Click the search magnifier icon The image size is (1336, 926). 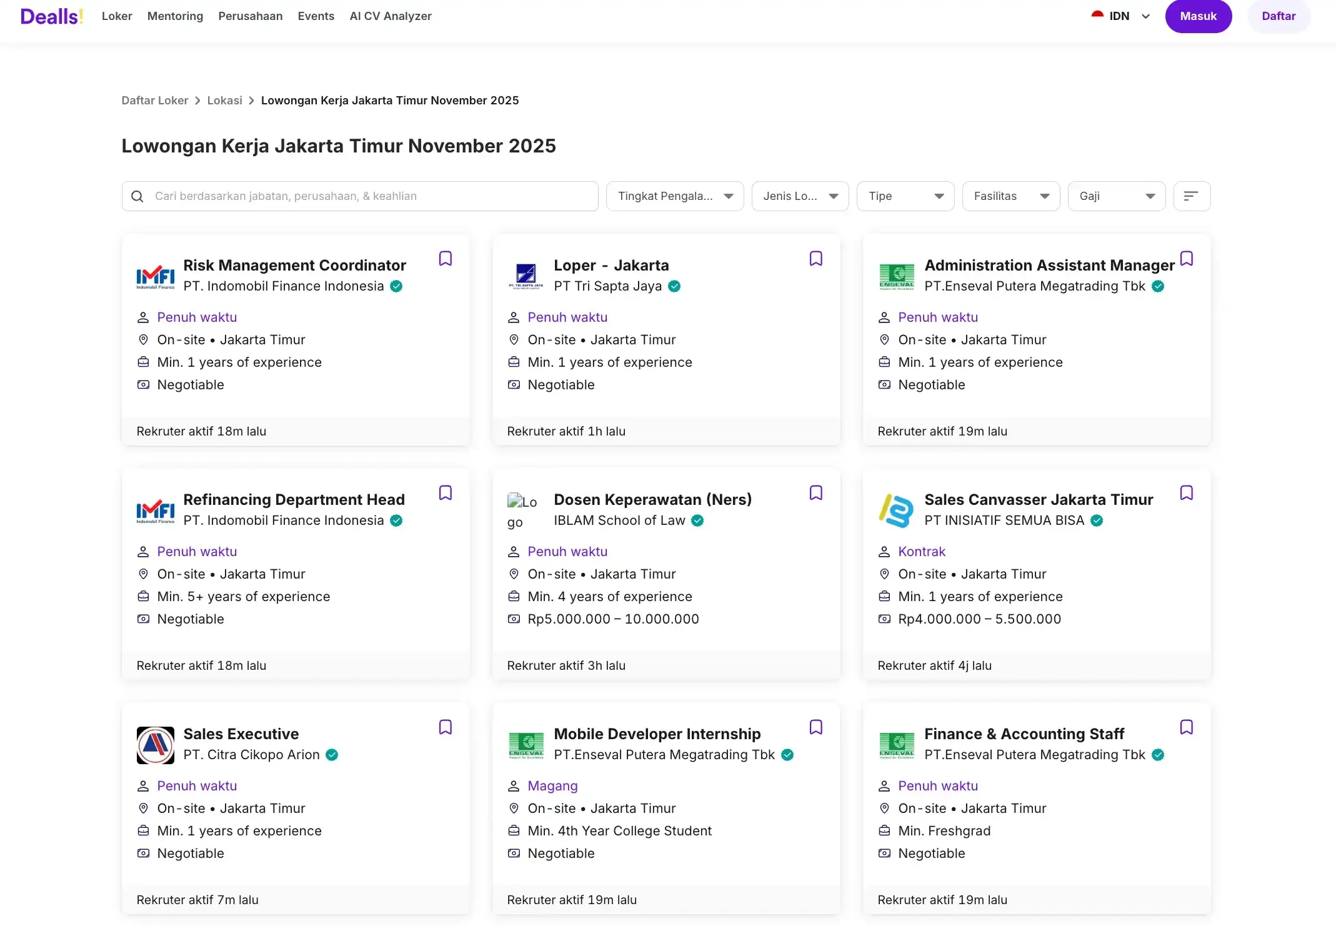click(x=137, y=196)
